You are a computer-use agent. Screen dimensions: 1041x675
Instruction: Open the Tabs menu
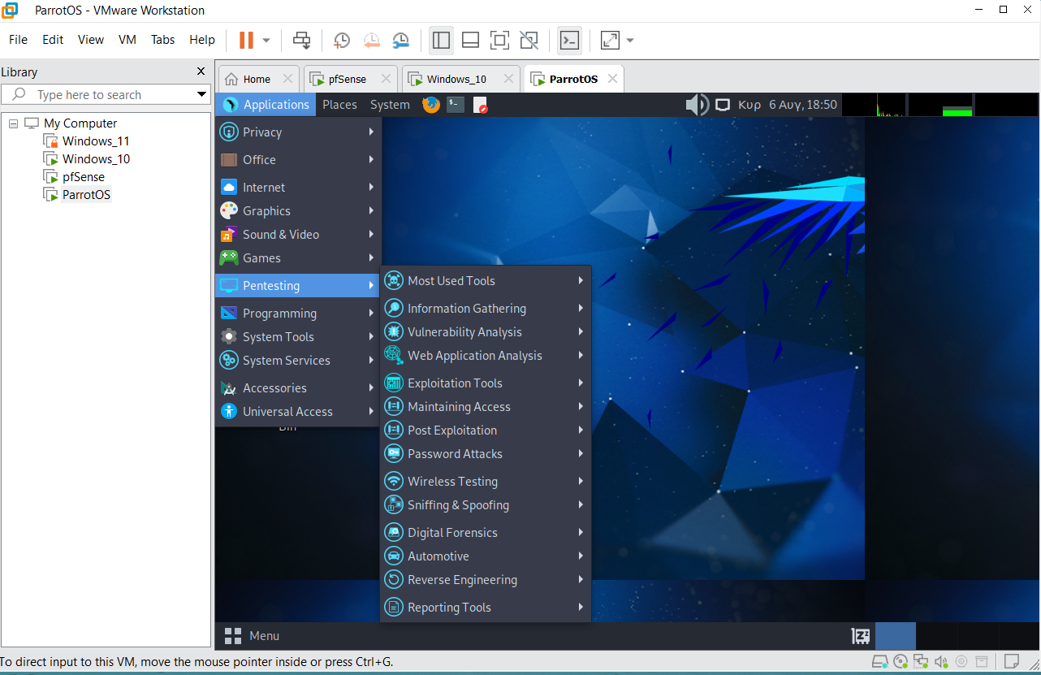pyautogui.click(x=162, y=40)
